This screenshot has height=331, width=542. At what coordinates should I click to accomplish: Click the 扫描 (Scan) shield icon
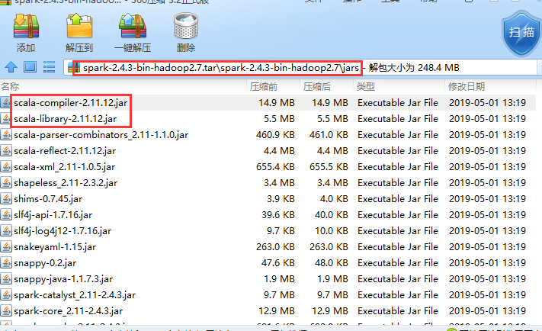(x=521, y=34)
